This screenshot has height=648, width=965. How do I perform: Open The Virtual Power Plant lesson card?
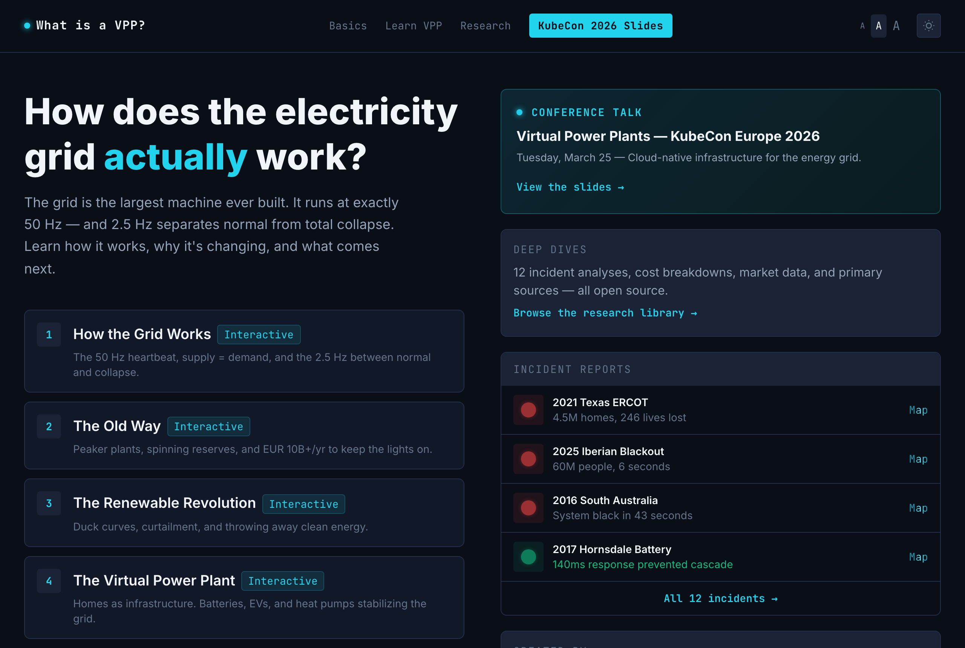pyautogui.click(x=244, y=597)
